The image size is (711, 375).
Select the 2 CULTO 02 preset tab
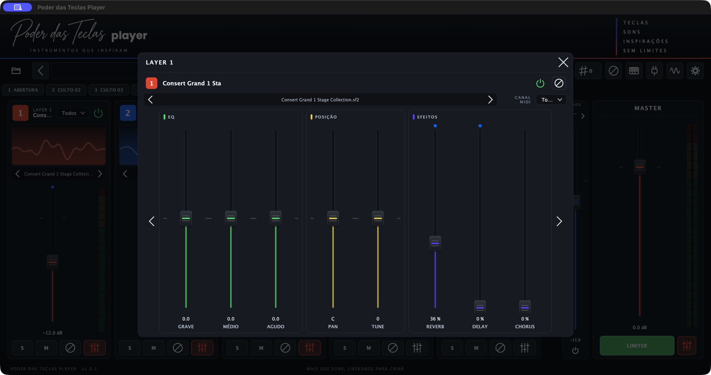pyautogui.click(x=66, y=90)
